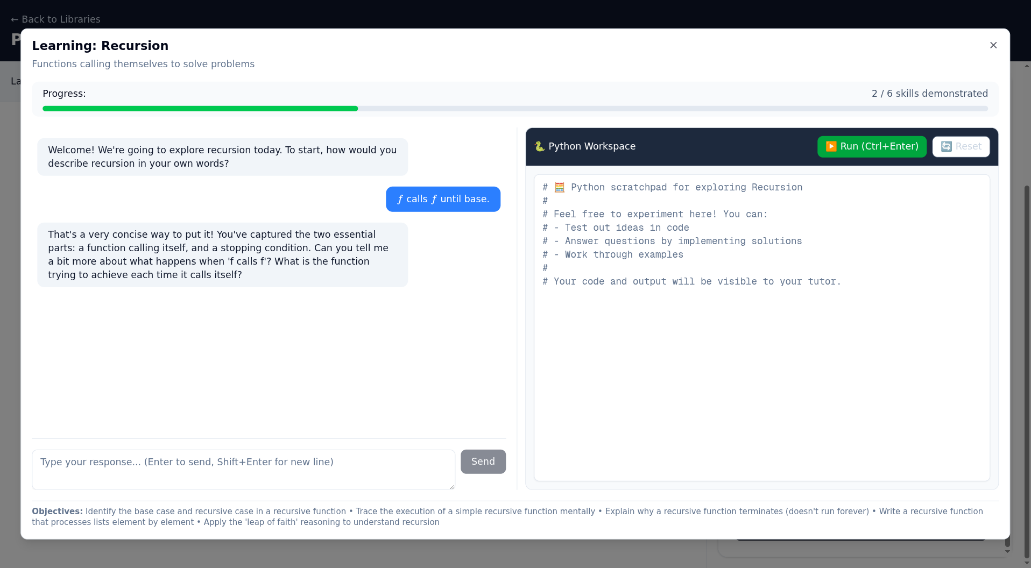Click the 'ƒ calls ƒ until base.' message

click(443, 199)
